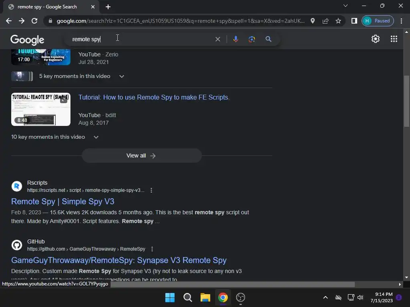The height and width of the screenshot is (307, 410).
Task: Open File Explorer from taskbar
Action: (x=205, y=297)
